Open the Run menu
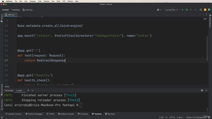 tap(53, 1)
